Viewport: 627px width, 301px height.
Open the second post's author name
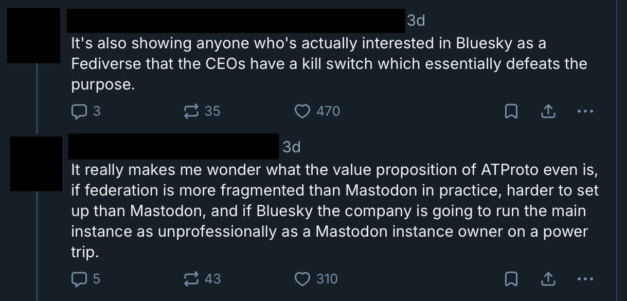[173, 147]
